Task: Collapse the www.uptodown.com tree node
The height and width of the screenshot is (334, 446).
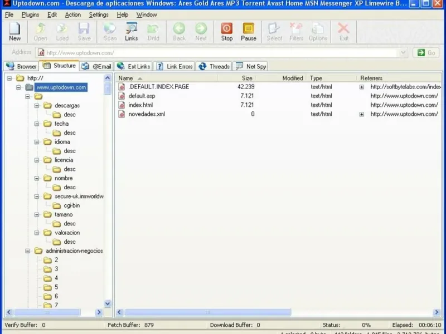Action: [x=18, y=87]
